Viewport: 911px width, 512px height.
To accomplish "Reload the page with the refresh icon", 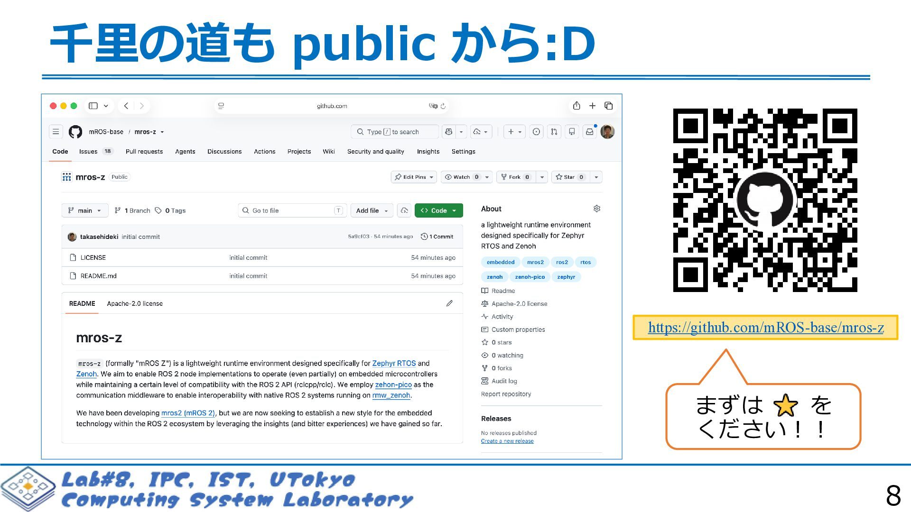I will (x=443, y=106).
